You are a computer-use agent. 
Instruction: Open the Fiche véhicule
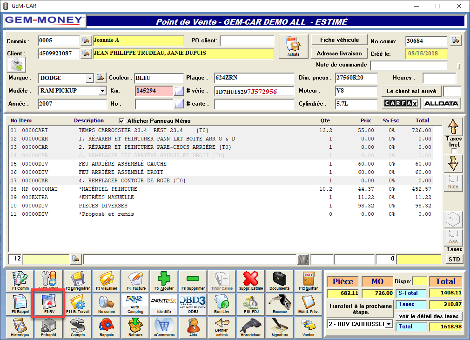pos(339,40)
